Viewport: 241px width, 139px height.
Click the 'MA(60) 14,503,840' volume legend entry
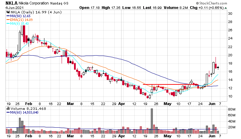(x=24, y=112)
